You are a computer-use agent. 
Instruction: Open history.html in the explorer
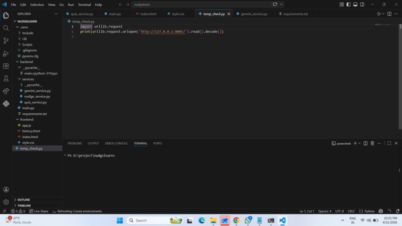(31, 131)
